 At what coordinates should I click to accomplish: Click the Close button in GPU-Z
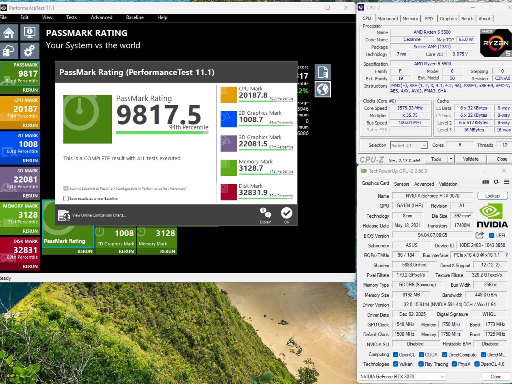pyautogui.click(x=496, y=376)
